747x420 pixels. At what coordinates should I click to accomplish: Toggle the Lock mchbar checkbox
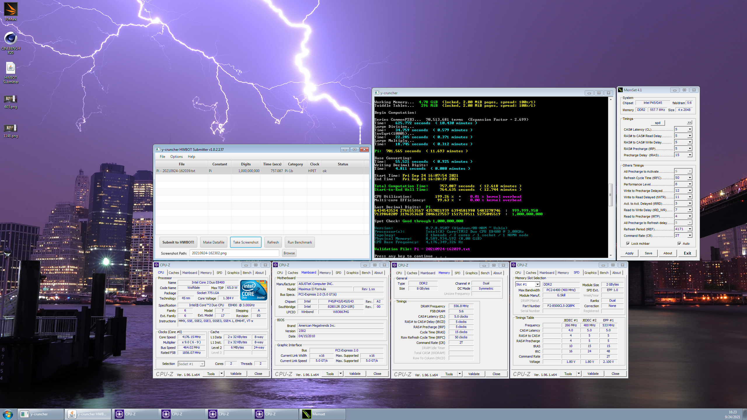click(x=628, y=244)
